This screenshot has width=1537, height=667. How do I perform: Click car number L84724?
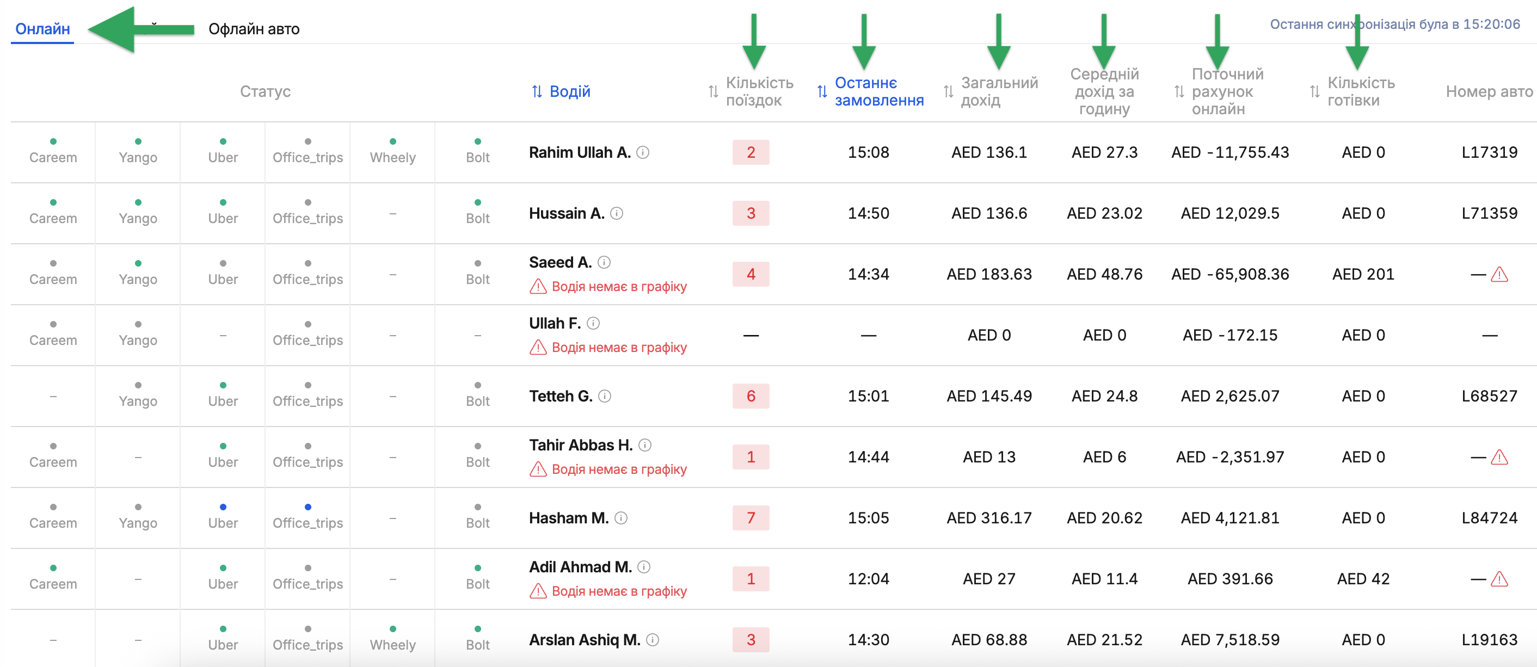click(x=1489, y=518)
